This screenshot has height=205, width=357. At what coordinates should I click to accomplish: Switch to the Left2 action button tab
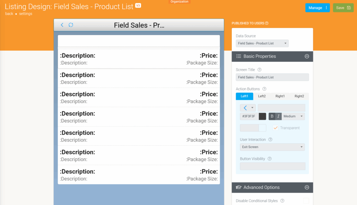click(x=261, y=96)
